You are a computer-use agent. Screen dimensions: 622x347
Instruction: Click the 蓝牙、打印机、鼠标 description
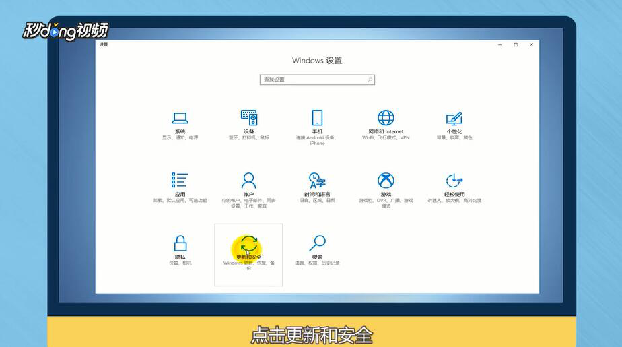pos(249,137)
